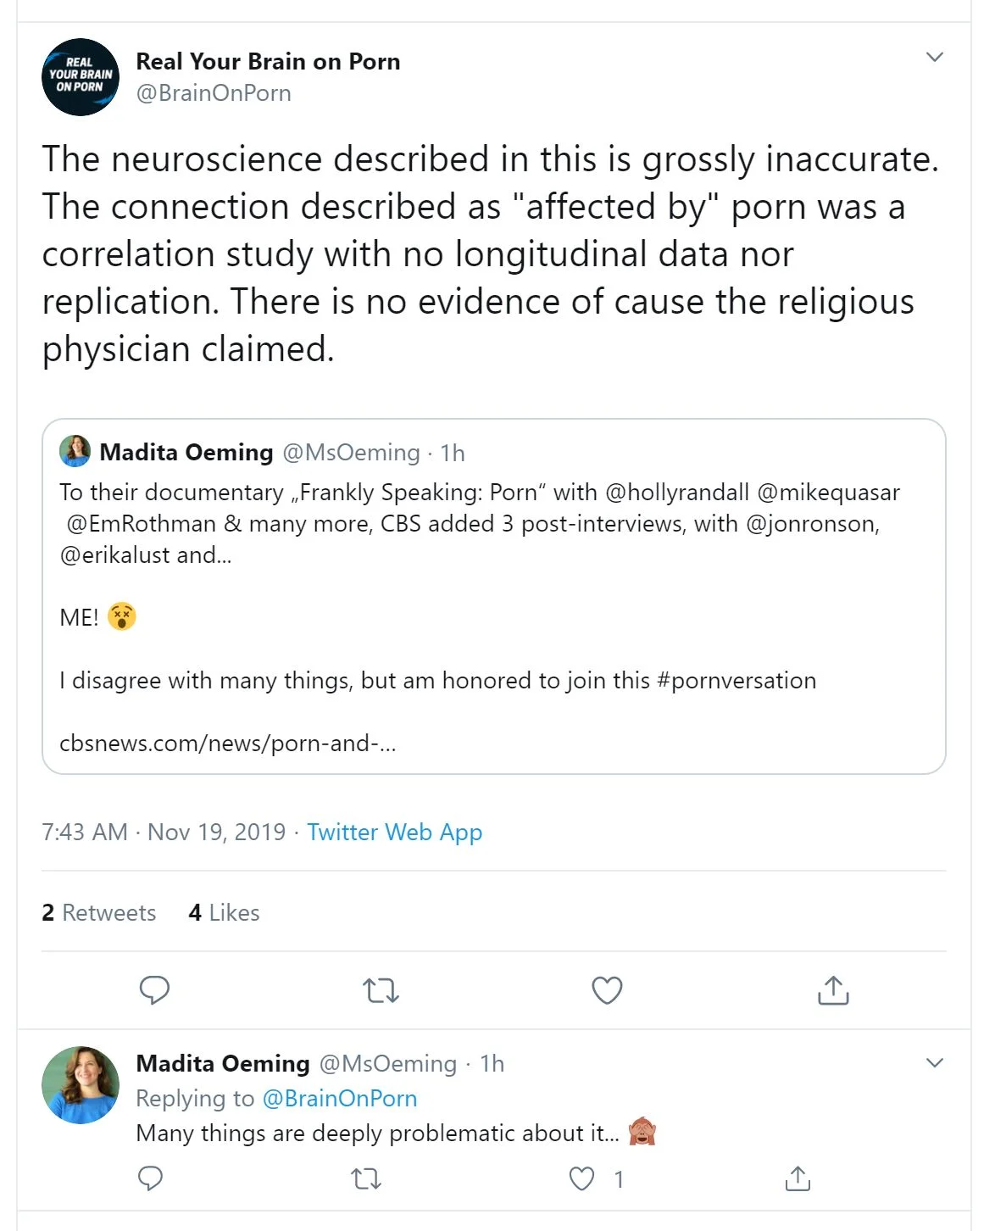The image size is (995, 1231).
Task: Open the Real Your Brain on Porn avatar
Action: coord(81,77)
